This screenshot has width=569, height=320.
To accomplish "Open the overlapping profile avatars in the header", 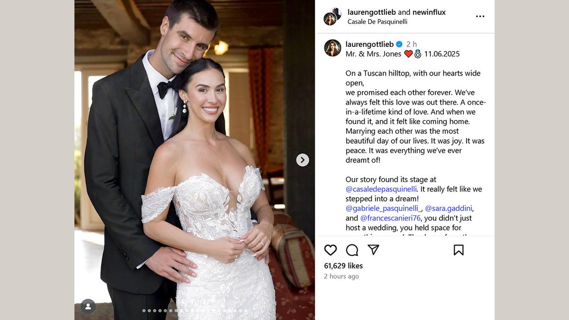I will [332, 16].
